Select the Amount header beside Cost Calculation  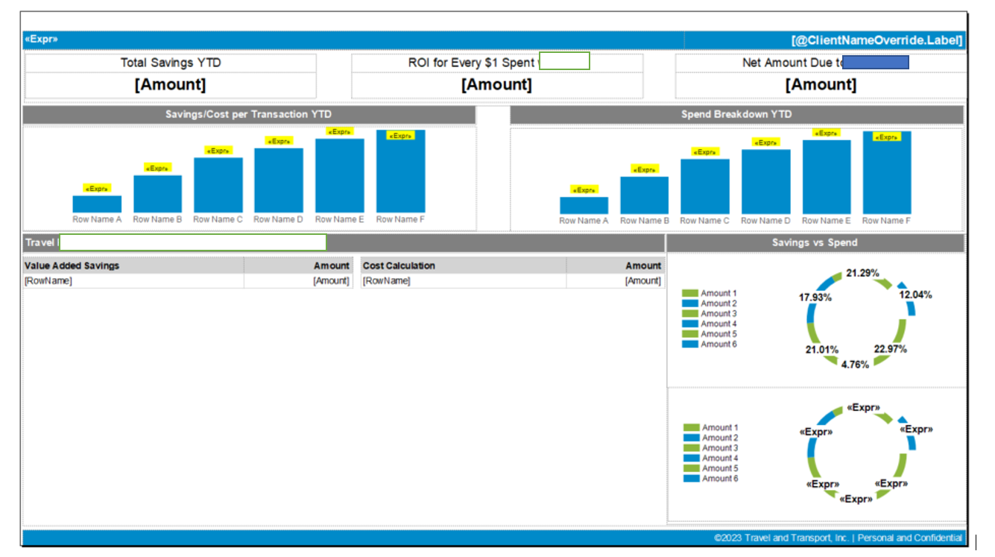[x=615, y=265]
